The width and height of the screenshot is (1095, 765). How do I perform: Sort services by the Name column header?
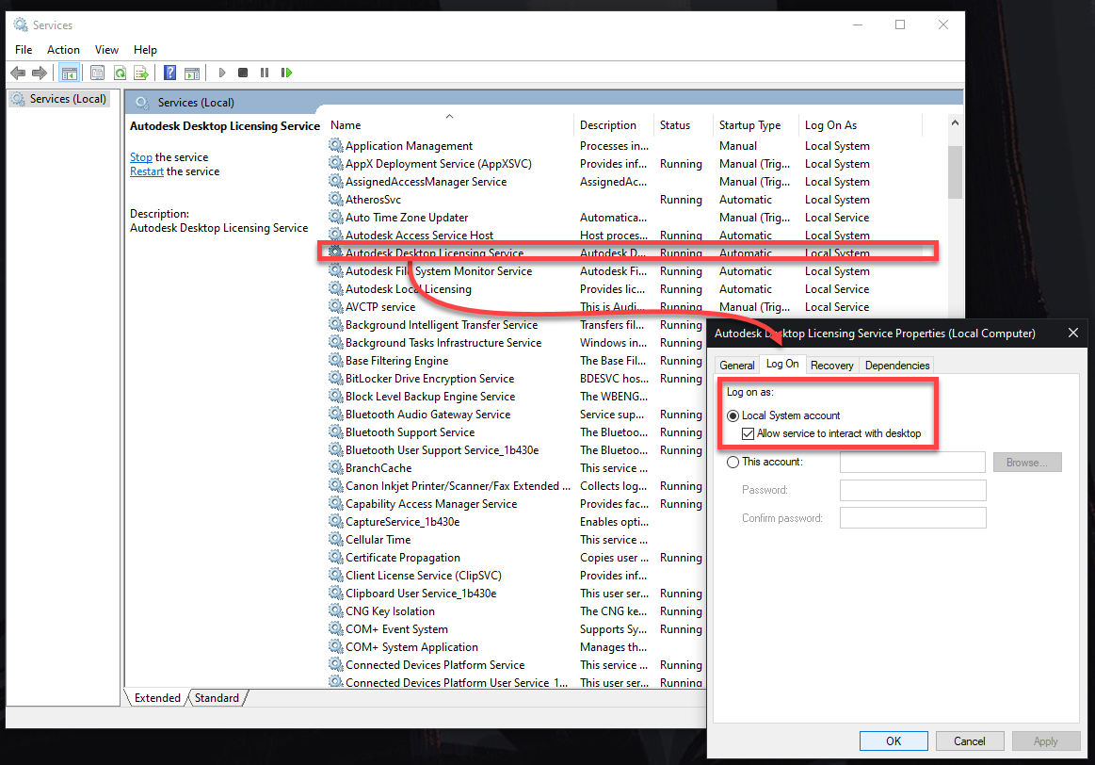[346, 125]
